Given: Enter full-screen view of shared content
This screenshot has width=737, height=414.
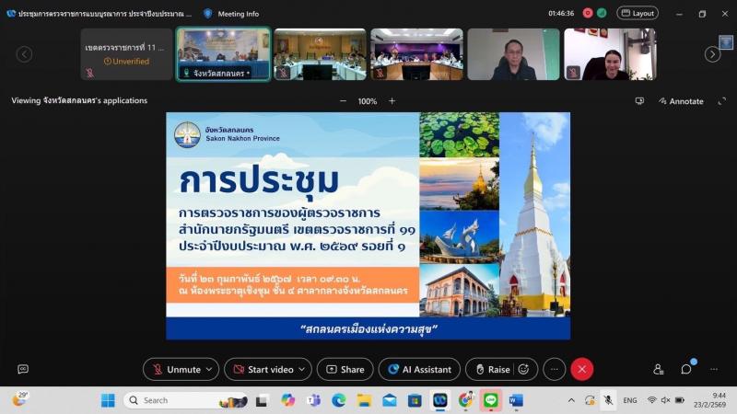Looking at the screenshot, I should click(x=722, y=101).
